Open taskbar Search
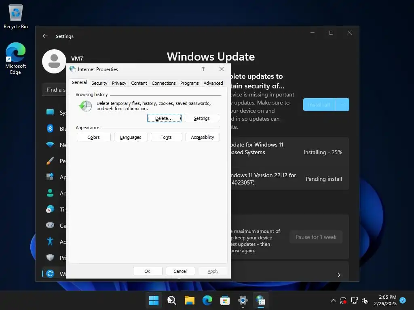The height and width of the screenshot is (310, 414). tap(171, 300)
